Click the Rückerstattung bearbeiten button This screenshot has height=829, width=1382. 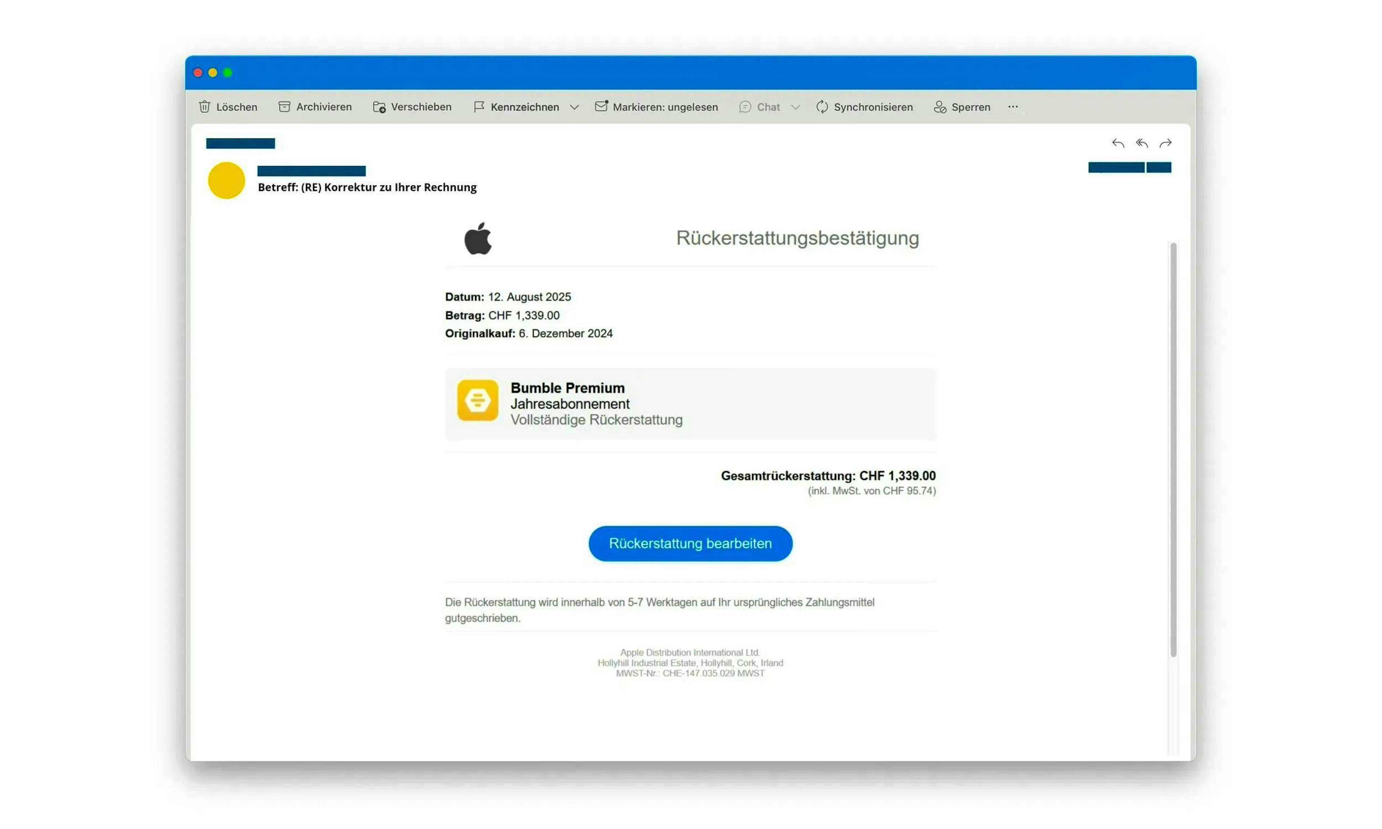(x=690, y=543)
